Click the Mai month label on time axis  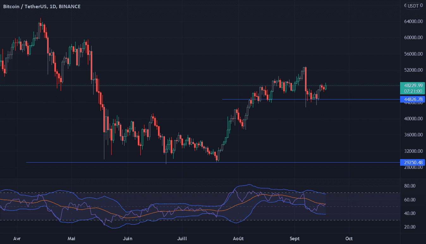(72, 238)
